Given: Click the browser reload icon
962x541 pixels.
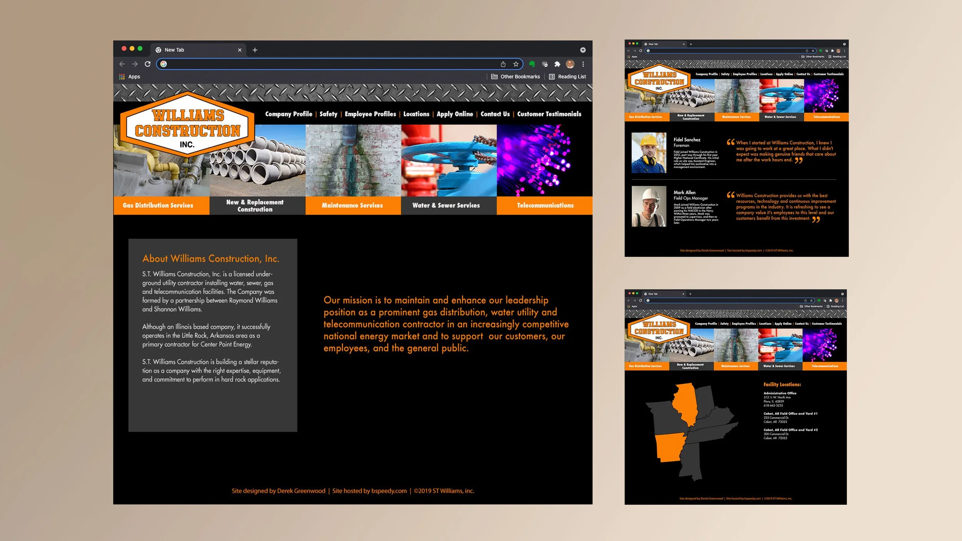Looking at the screenshot, I should pos(147,64).
